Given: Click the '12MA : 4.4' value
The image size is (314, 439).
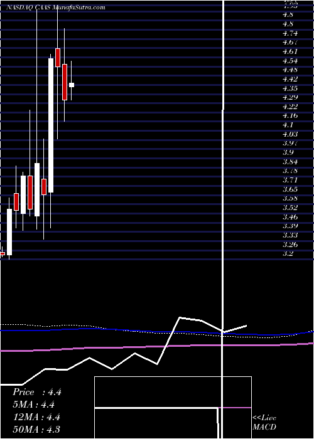Looking at the screenshot, I should pos(37,417).
